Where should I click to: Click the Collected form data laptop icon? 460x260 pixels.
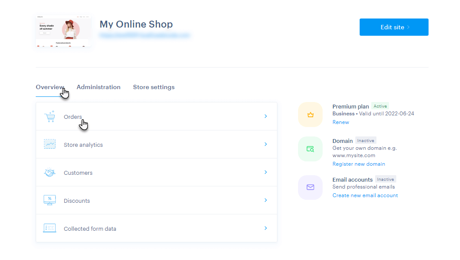click(x=50, y=228)
